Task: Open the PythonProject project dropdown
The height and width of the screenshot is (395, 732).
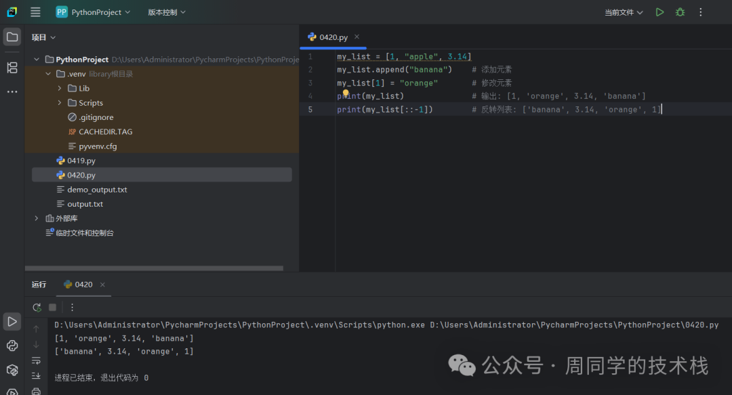Action: tap(93, 12)
